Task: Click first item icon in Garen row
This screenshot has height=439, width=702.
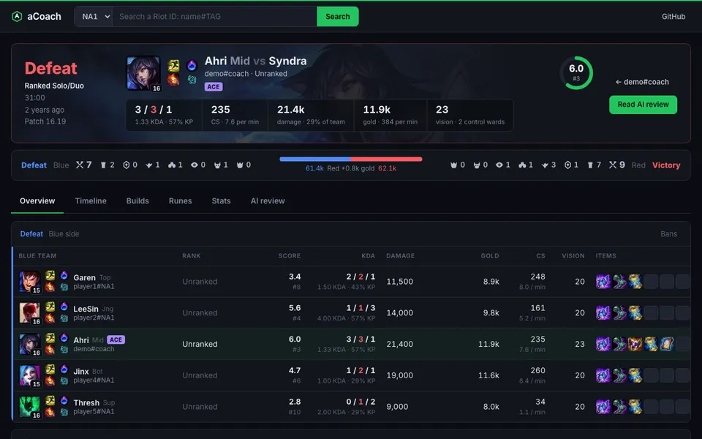Action: pos(603,281)
